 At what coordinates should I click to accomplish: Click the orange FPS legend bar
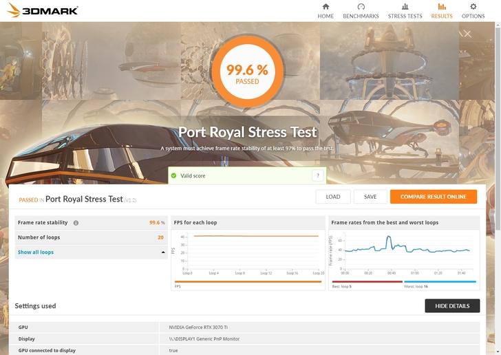(248, 281)
